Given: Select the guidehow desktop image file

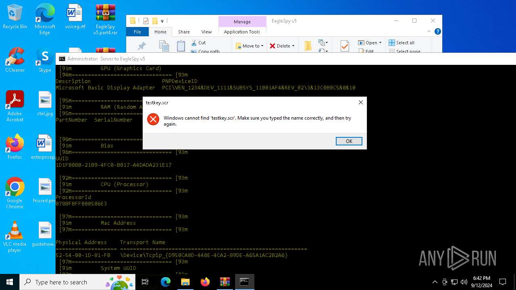Looking at the screenshot, I should [44, 234].
